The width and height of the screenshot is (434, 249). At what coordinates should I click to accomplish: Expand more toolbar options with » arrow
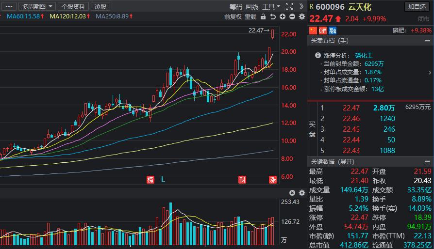click(x=301, y=6)
